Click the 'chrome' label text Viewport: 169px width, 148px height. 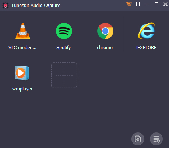(x=105, y=48)
